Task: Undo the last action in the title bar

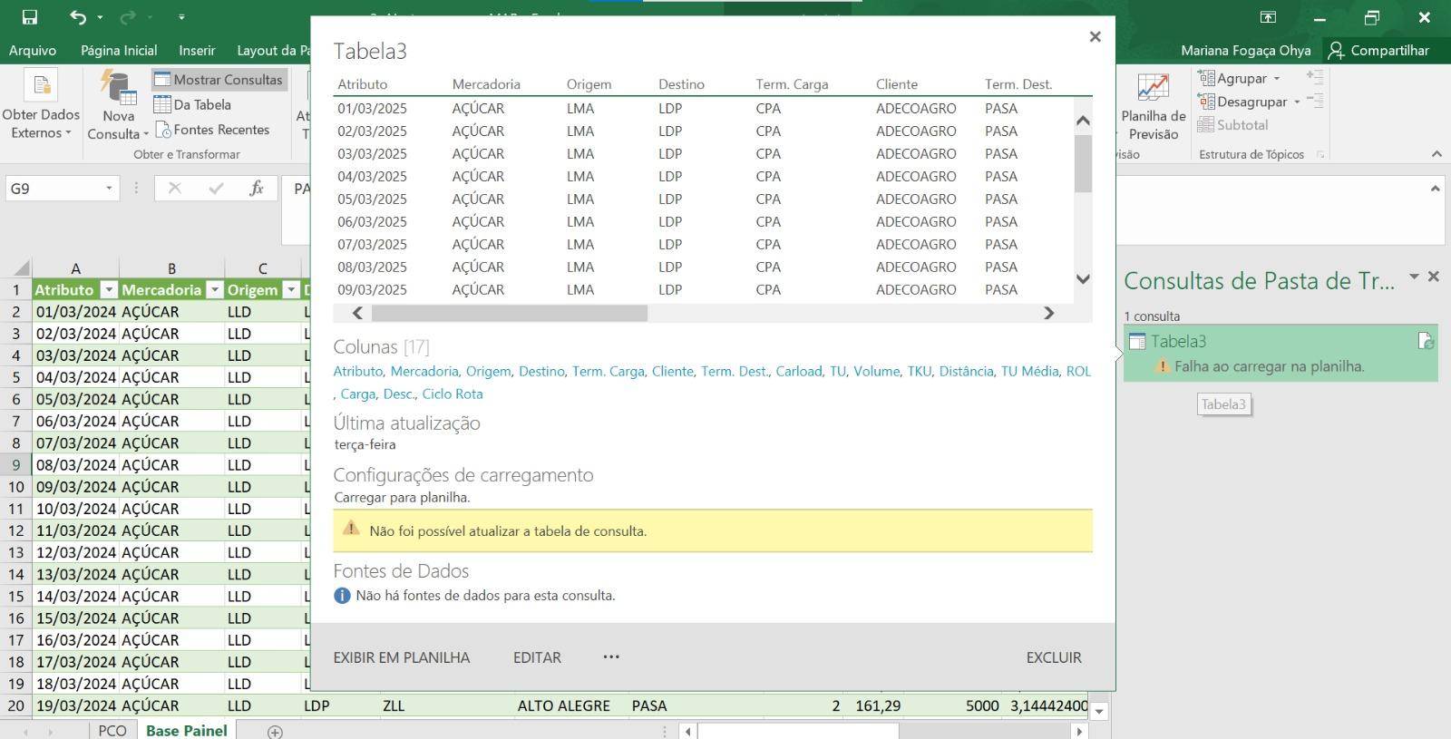Action: (78, 17)
